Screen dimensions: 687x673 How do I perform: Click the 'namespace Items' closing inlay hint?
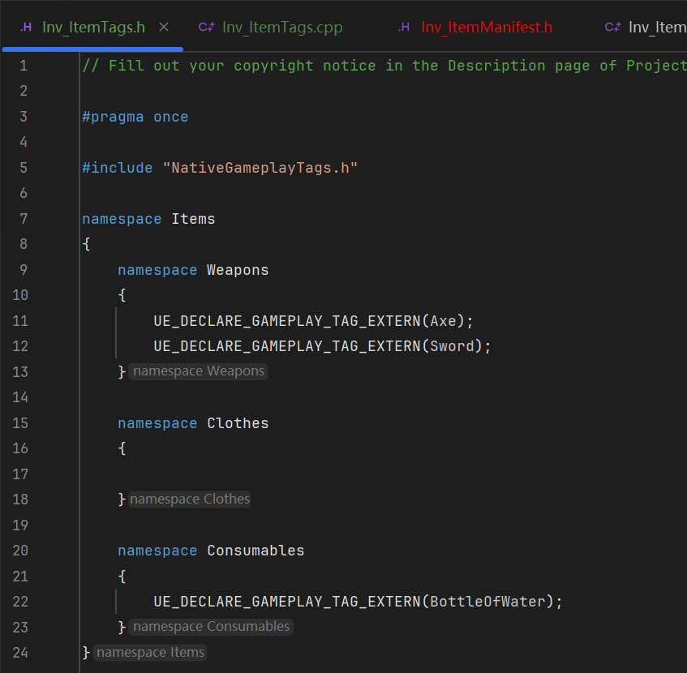pos(150,653)
